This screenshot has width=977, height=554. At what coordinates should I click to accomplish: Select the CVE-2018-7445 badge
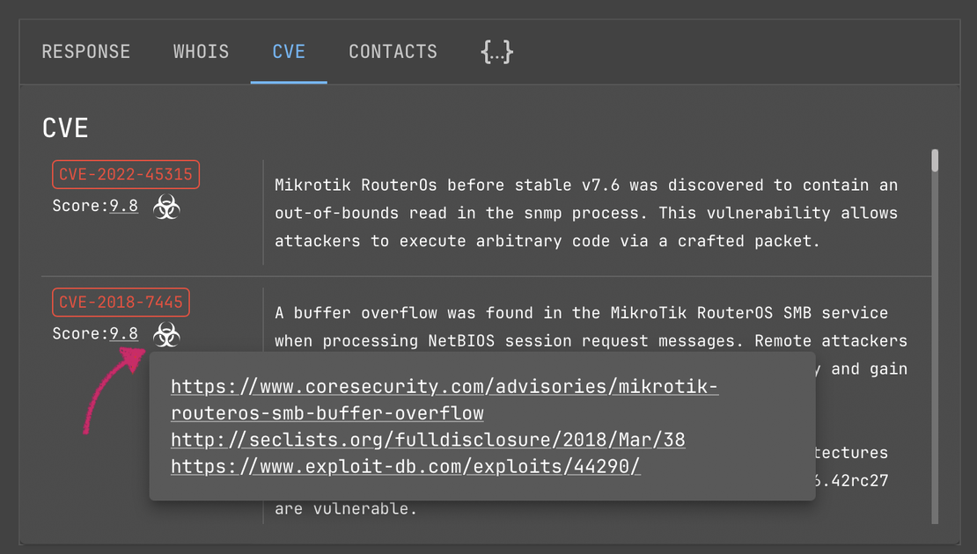[121, 302]
